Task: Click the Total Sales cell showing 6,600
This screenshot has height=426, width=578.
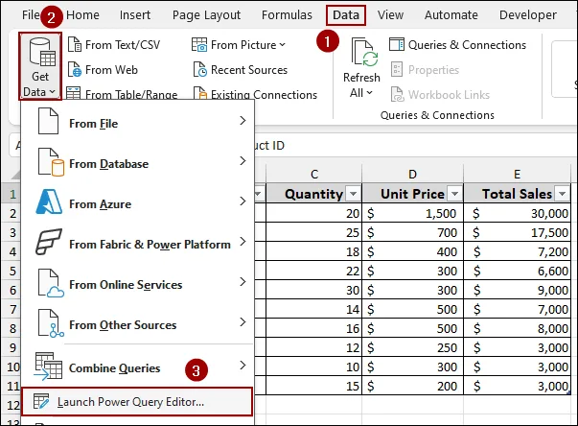Action: 518,271
